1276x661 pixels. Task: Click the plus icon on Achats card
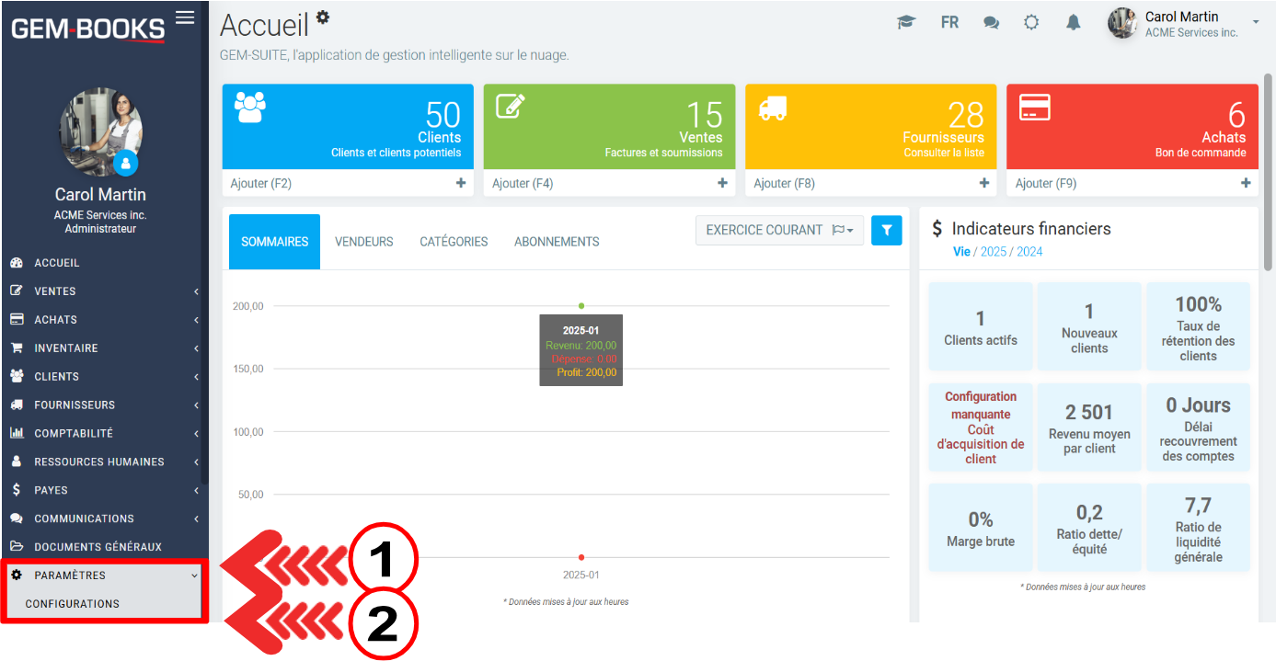(1246, 183)
